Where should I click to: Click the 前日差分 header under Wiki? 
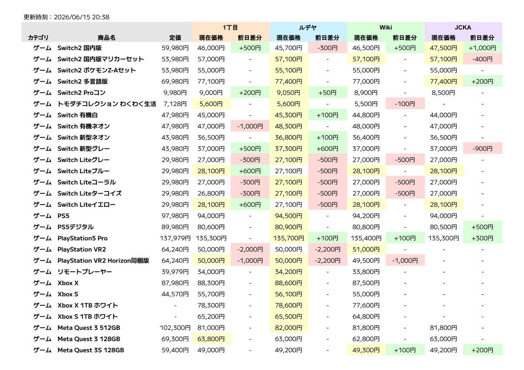pos(405,38)
